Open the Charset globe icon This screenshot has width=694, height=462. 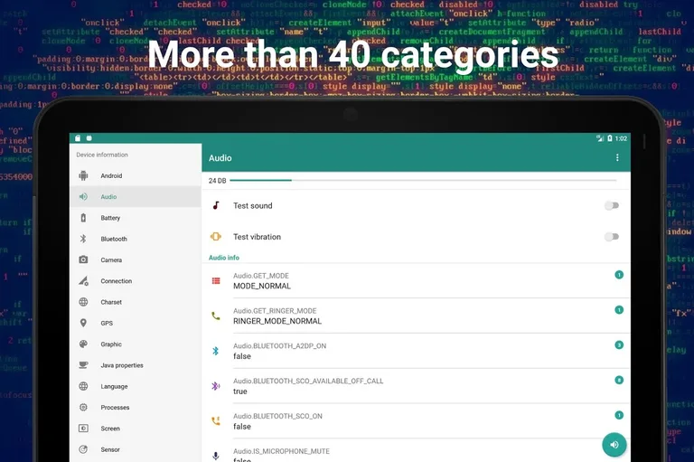(x=83, y=302)
